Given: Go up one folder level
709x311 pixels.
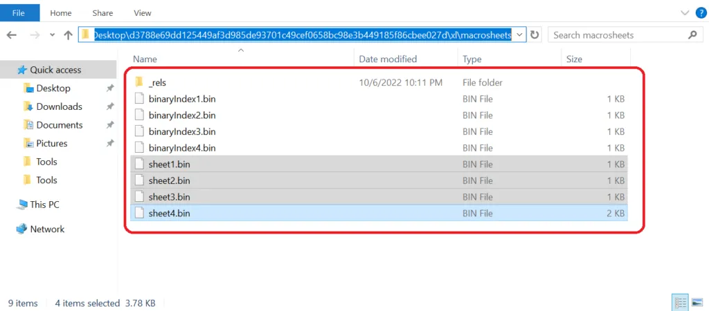Looking at the screenshot, I should (69, 35).
